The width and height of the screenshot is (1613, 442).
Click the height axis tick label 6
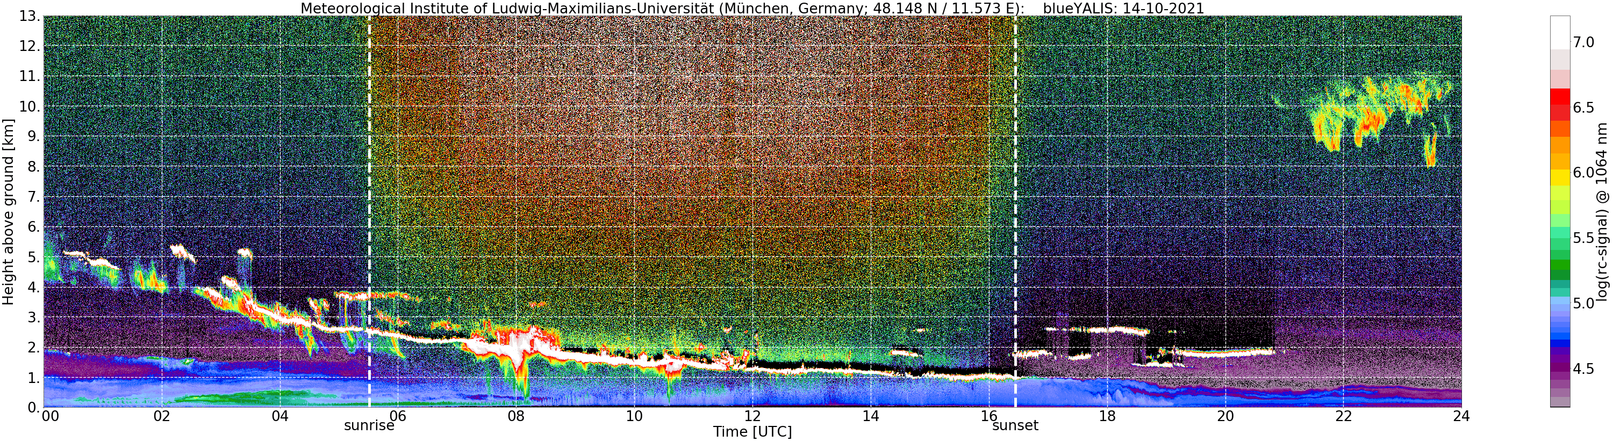tap(34, 227)
